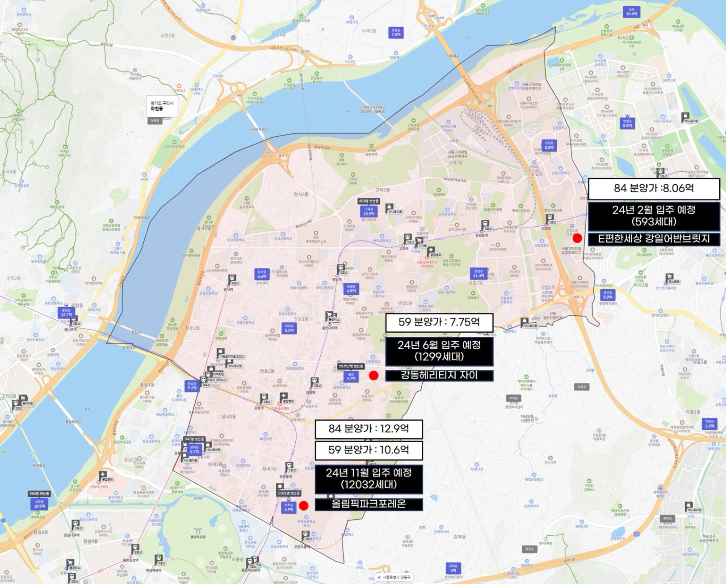The width and height of the screenshot is (726, 584).
Task: Open the 하나로마트 icon near 망월동
Action: pyautogui.click(x=685, y=118)
